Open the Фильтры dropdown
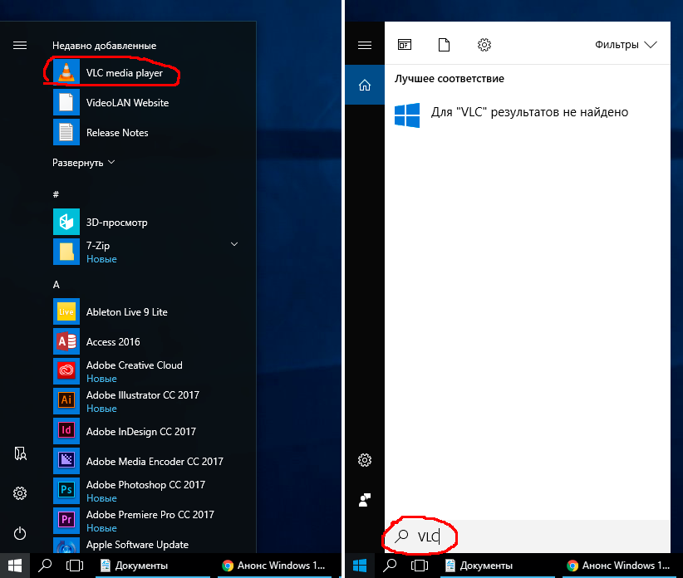The width and height of the screenshot is (683, 578). coord(626,44)
